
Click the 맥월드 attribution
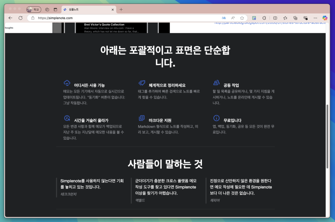click(140, 200)
